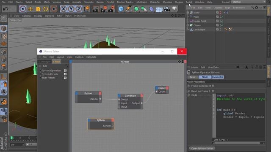This screenshot has height=152, width=271.
Task: Enable Snap magnet icon
Action: pyautogui.click(x=4, y=102)
